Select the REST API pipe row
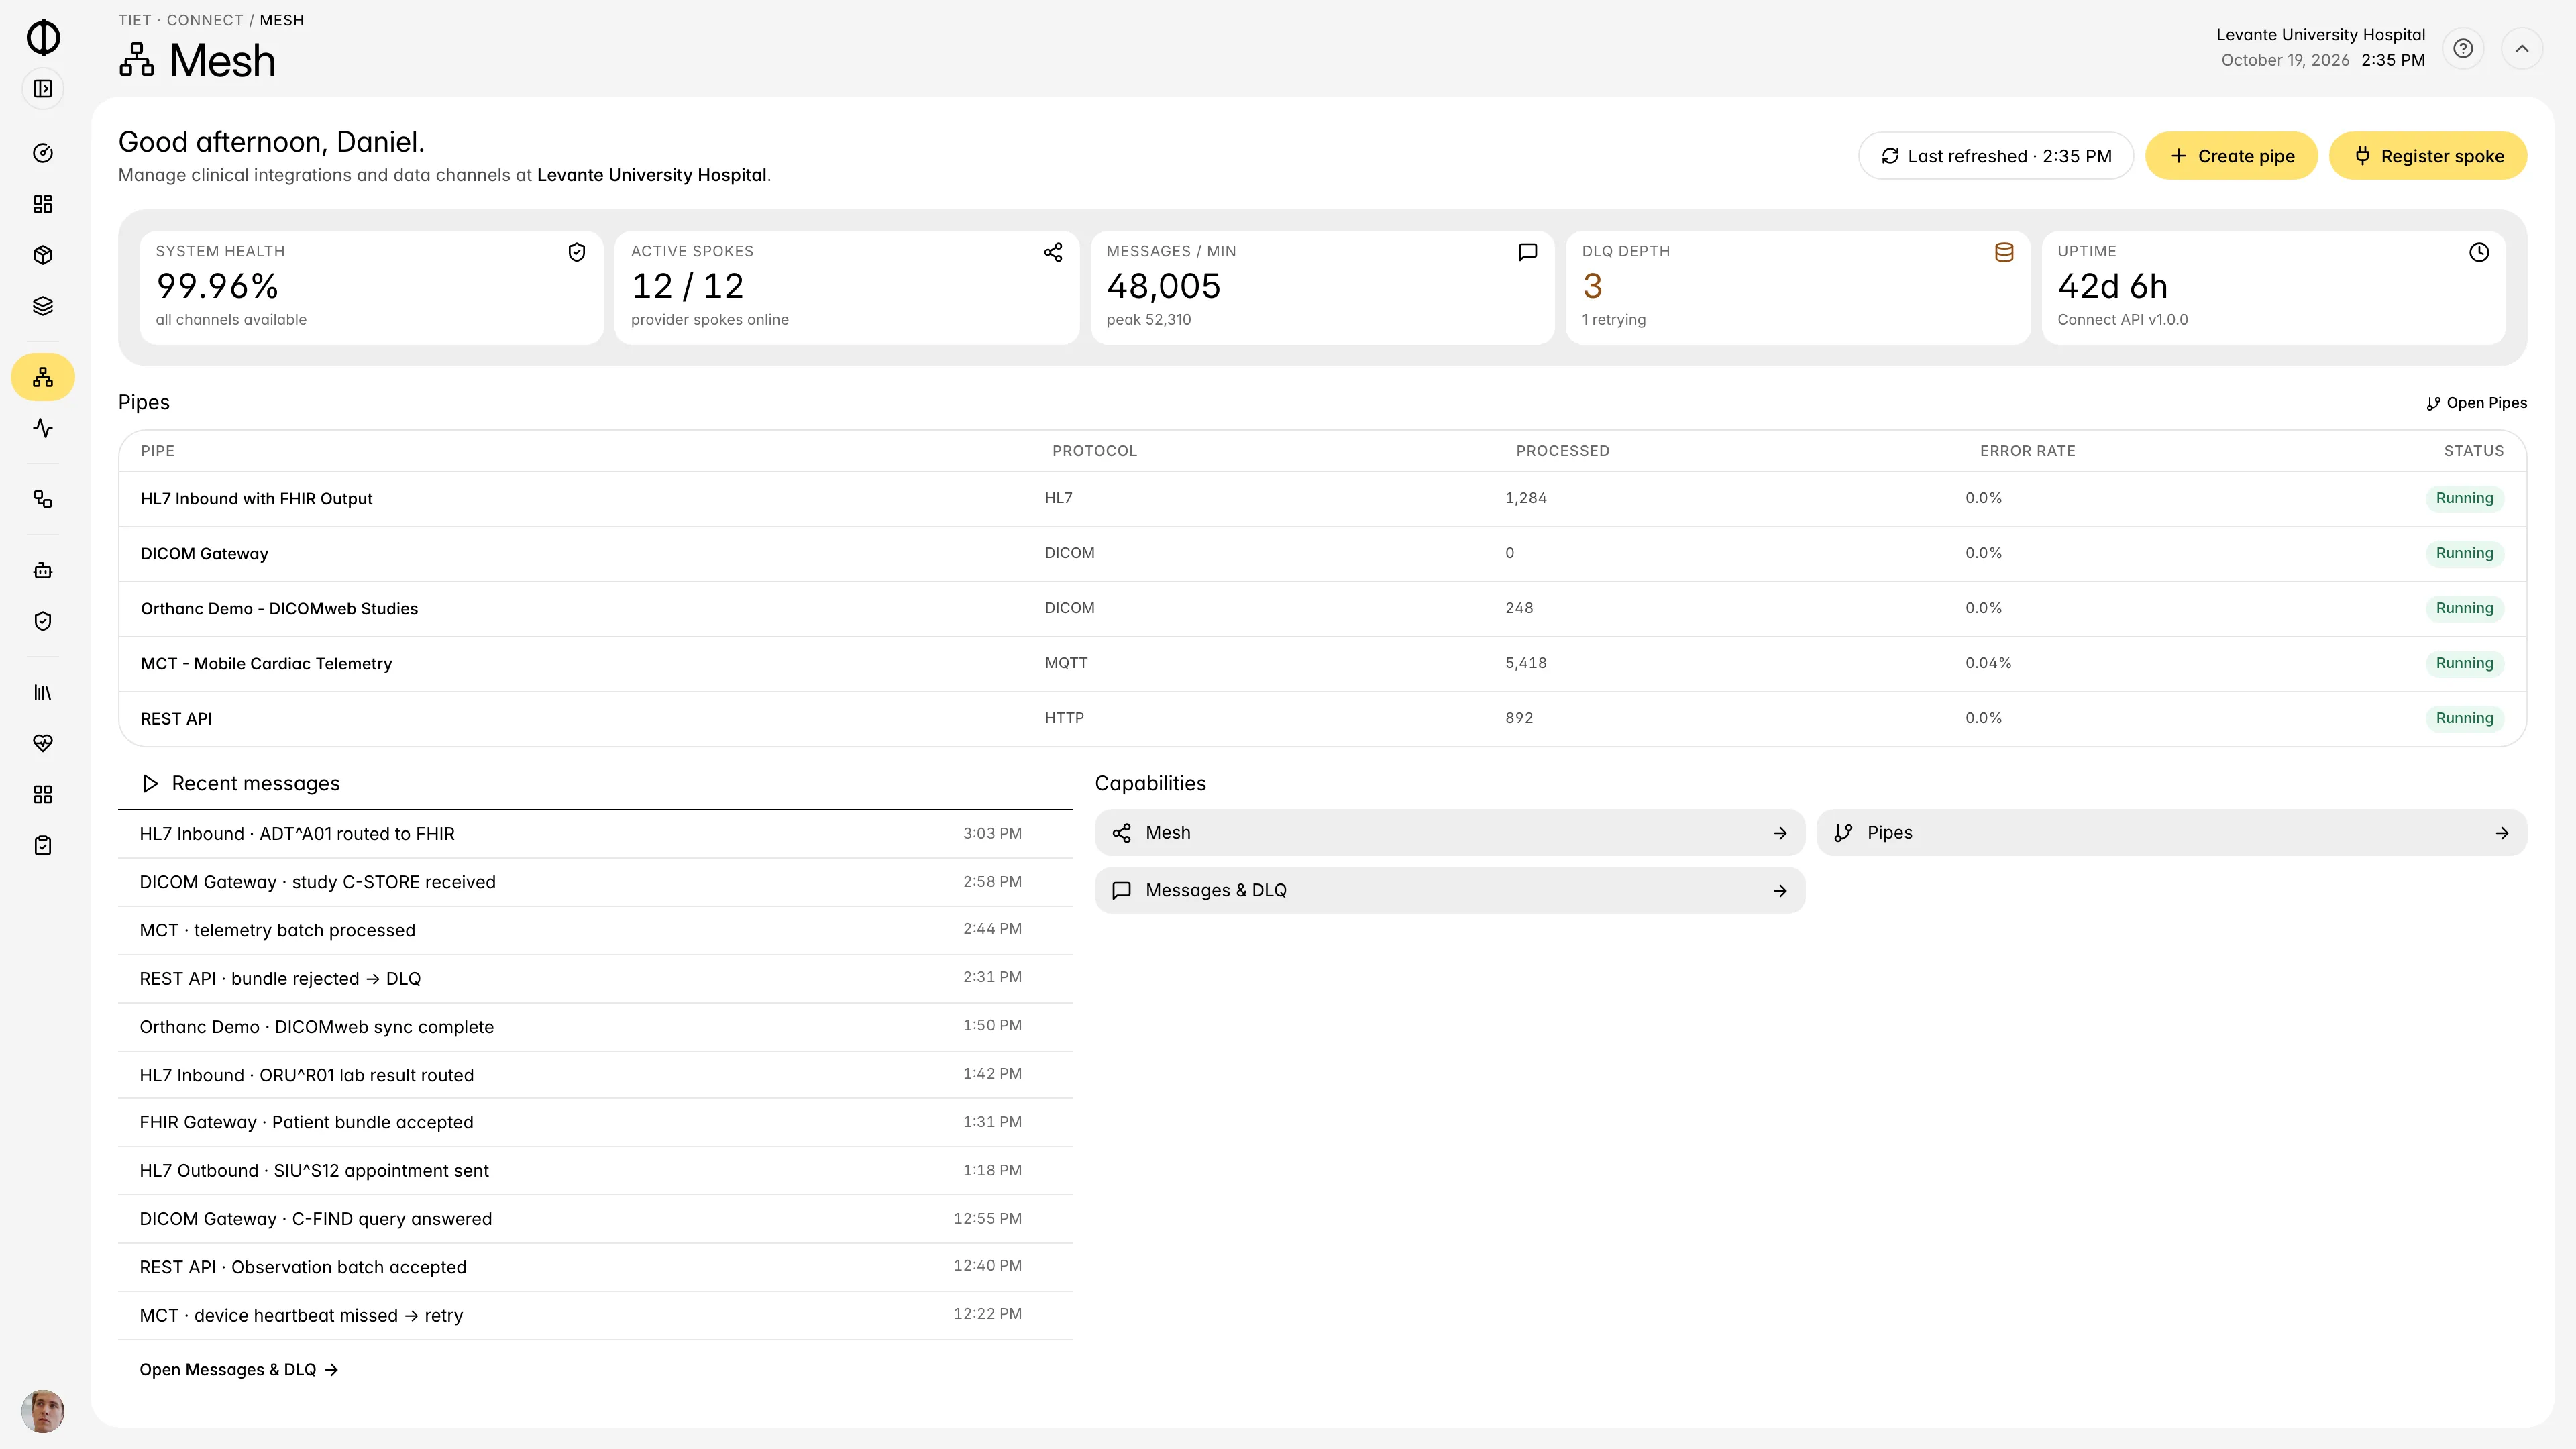This screenshot has width=2576, height=1449. [1322, 719]
